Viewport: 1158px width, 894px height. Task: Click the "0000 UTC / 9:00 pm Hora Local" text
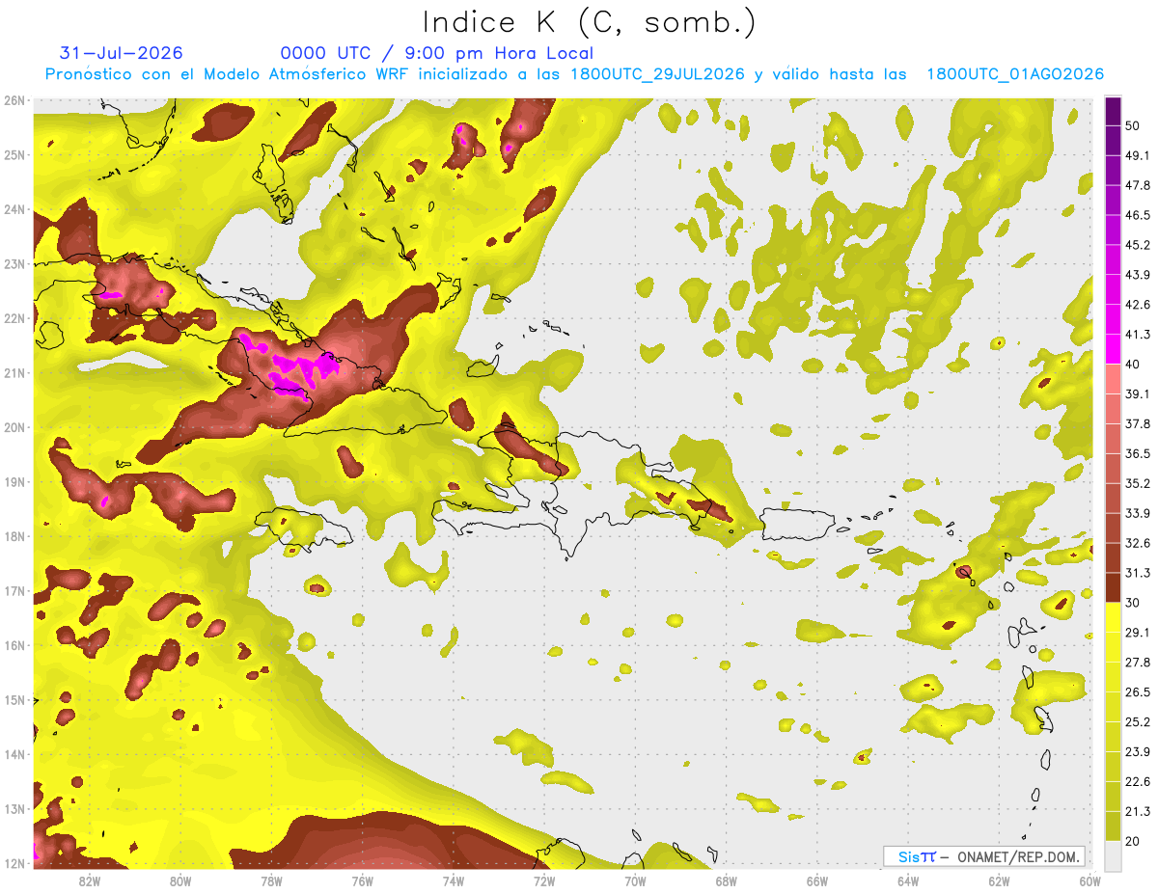(x=437, y=53)
